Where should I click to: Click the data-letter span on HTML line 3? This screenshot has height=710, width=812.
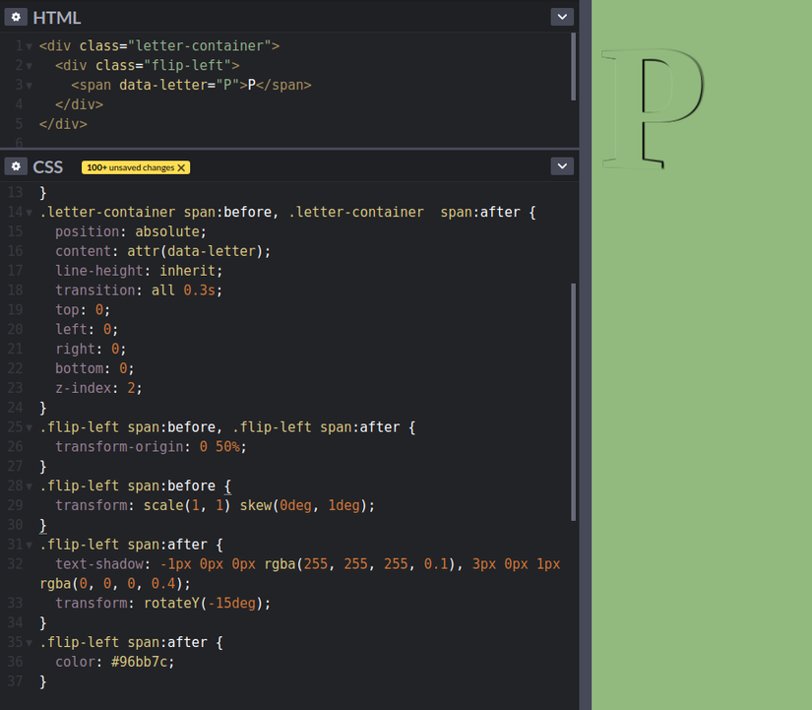tap(191, 85)
